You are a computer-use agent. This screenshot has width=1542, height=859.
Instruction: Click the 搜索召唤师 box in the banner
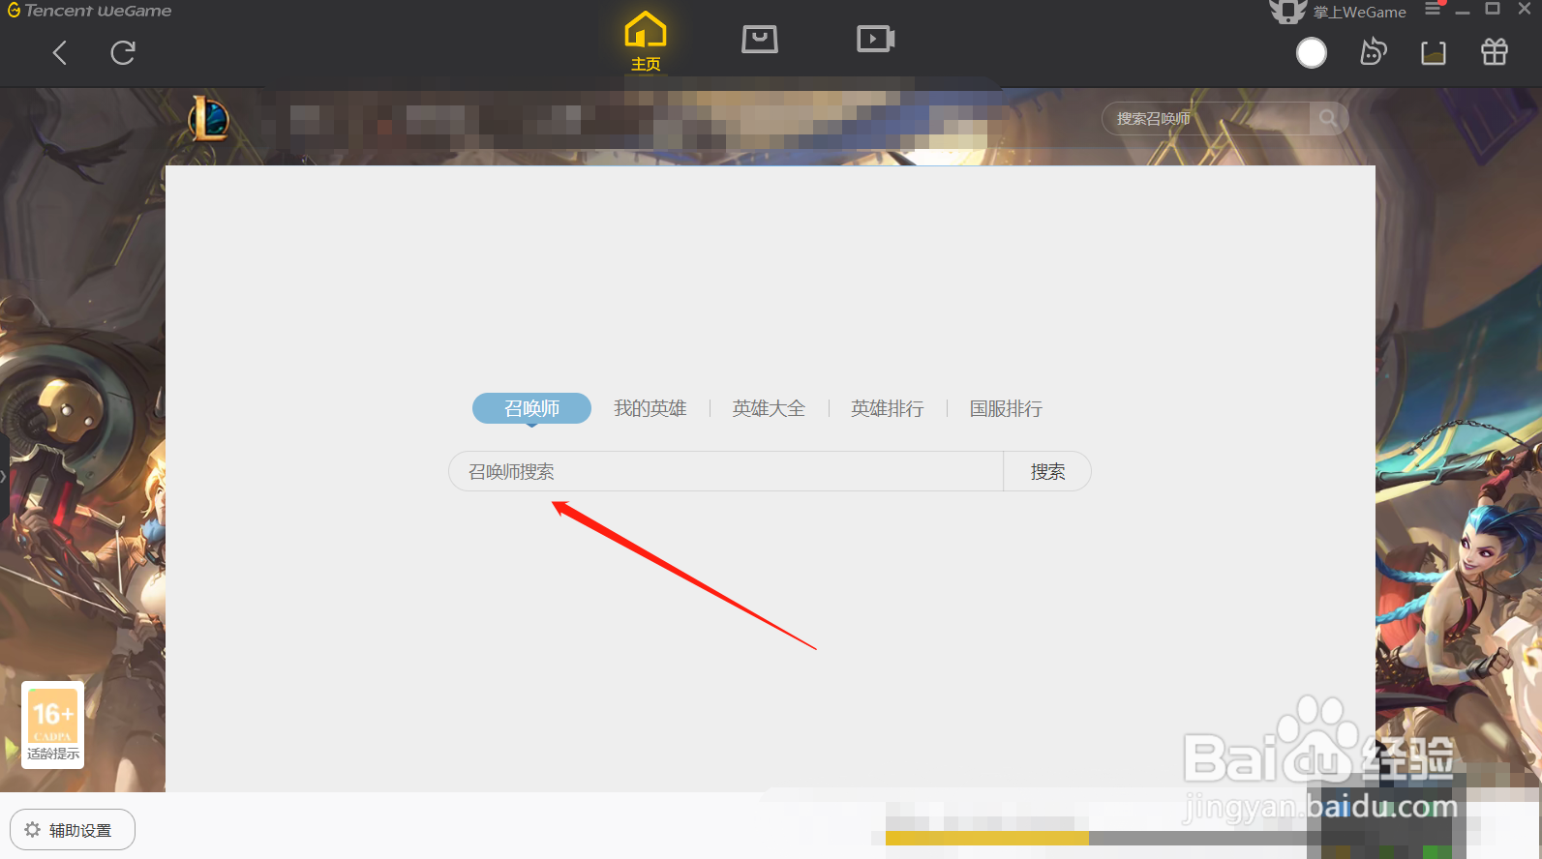(1206, 118)
